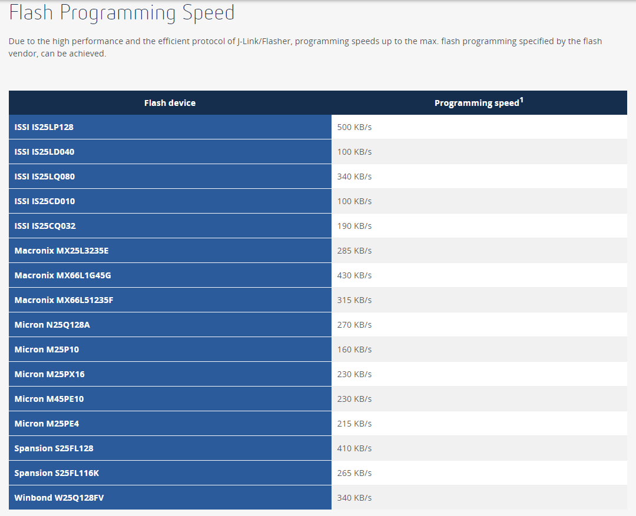
Task: Click the 215 KB/s speed value
Action: 355,424
